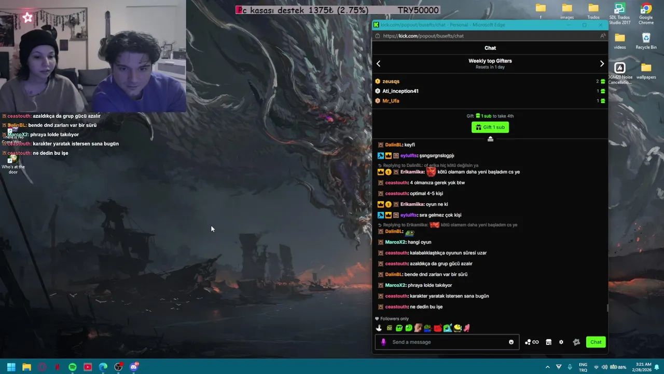The height and width of the screenshot is (374, 664).
Task: Go to previous leaderboard with left arrow
Action: 378,63
